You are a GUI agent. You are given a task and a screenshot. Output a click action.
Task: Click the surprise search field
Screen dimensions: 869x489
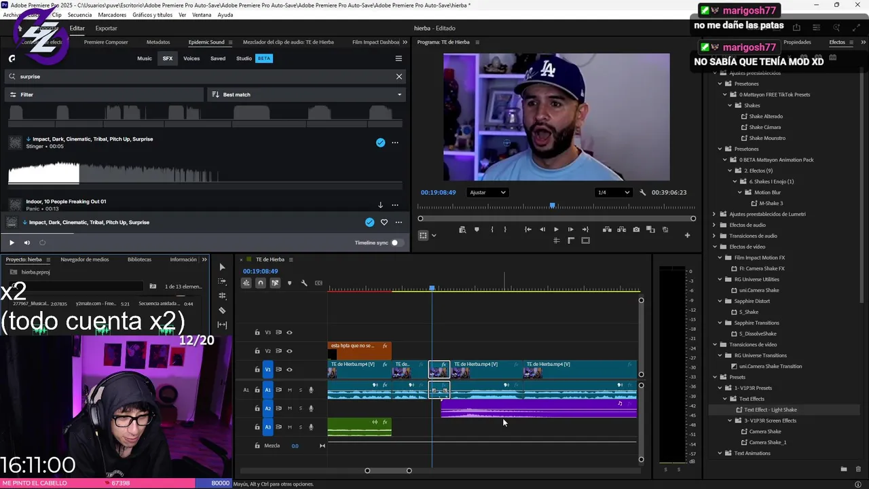204,77
